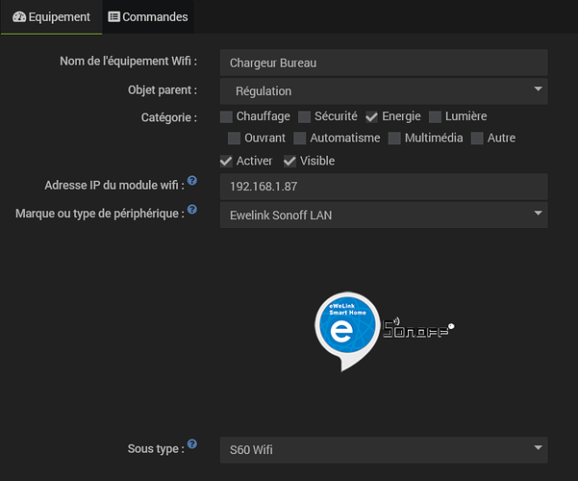Open the Sous type S60 Wifi dropdown
This screenshot has height=481, width=578.
click(384, 449)
